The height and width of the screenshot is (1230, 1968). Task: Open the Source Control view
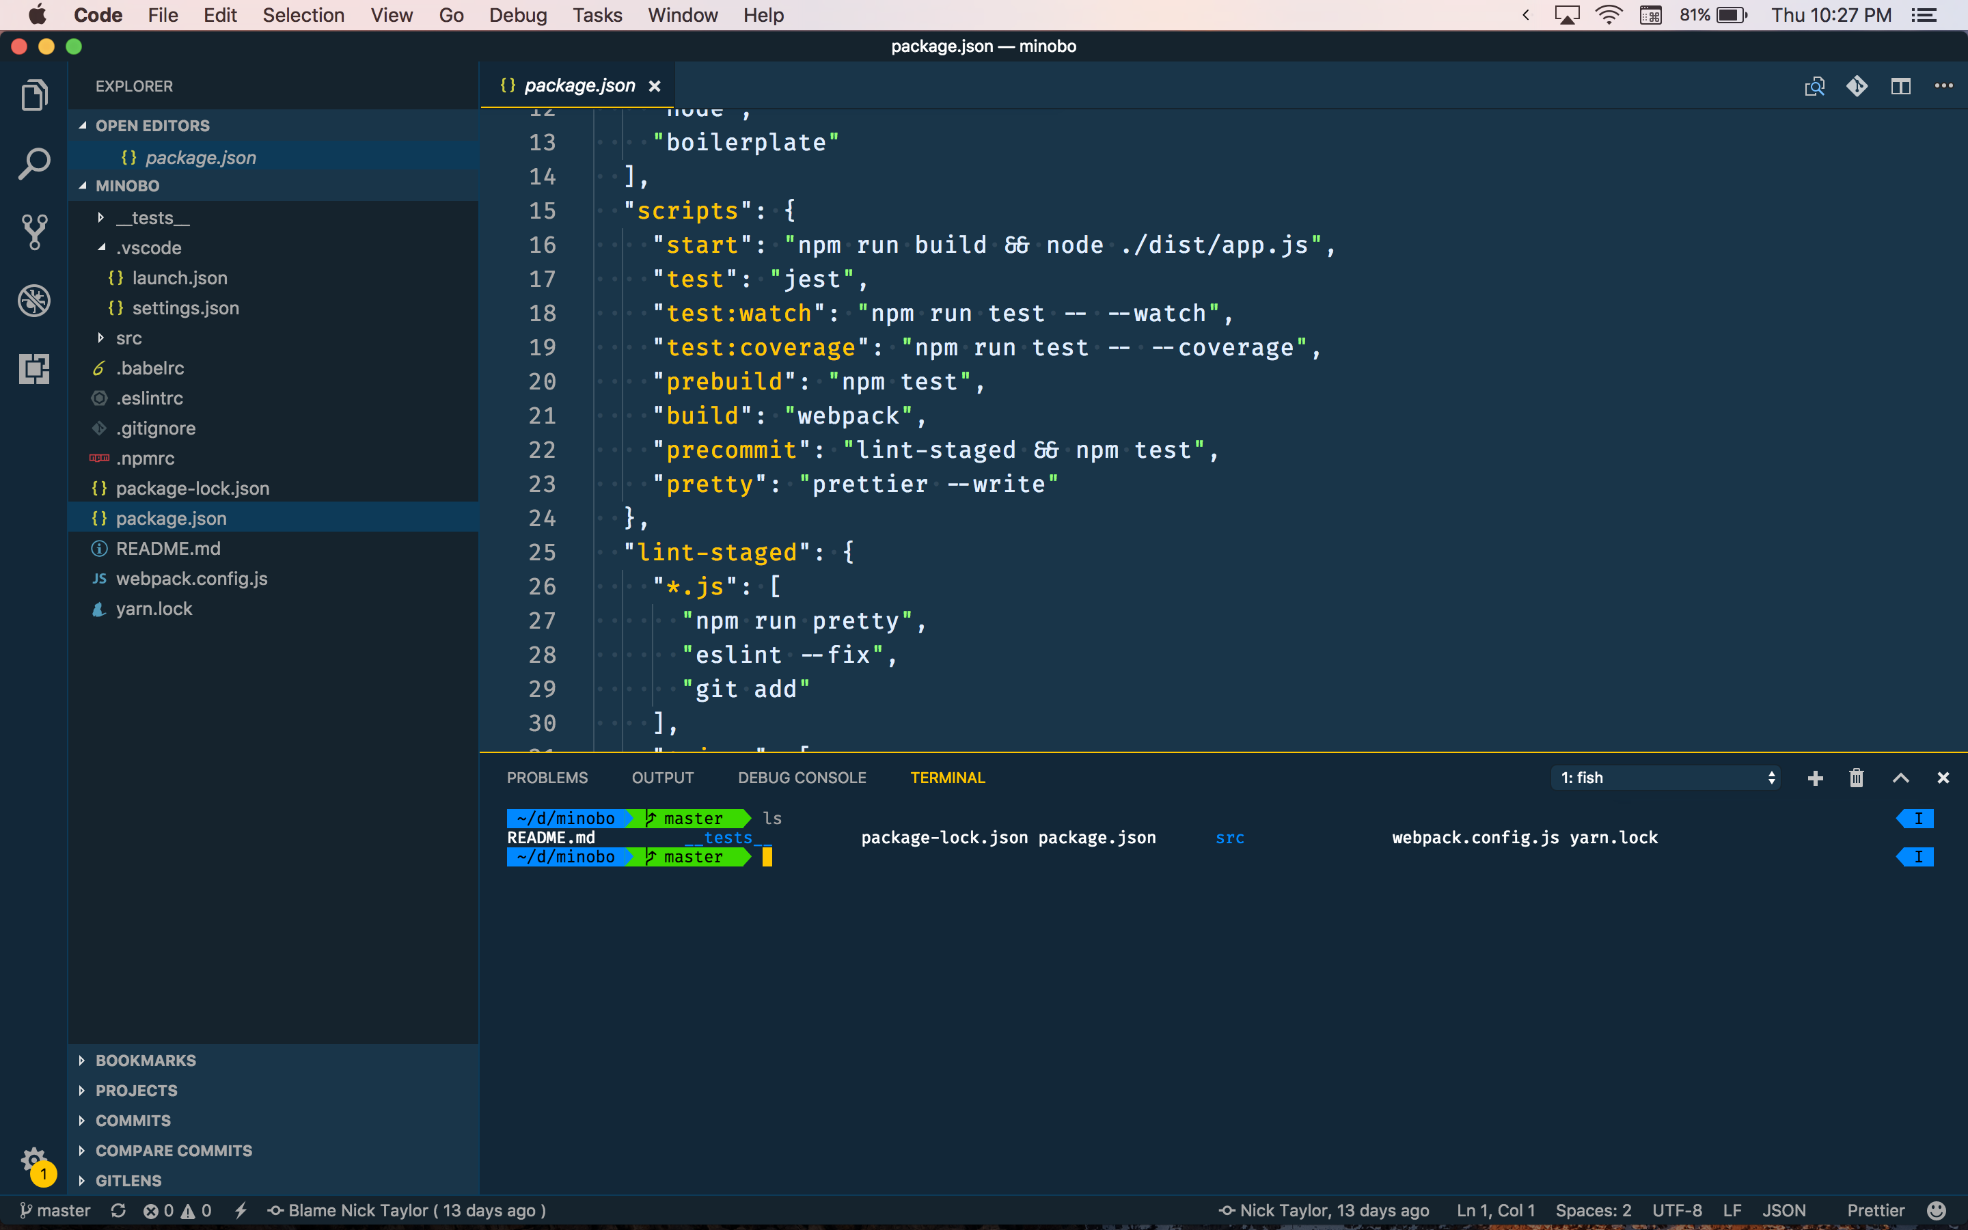34,231
